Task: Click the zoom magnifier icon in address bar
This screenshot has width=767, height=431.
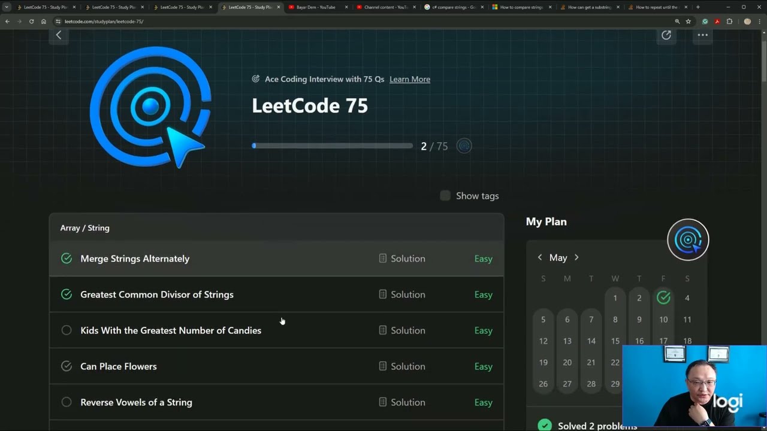Action: tap(677, 22)
